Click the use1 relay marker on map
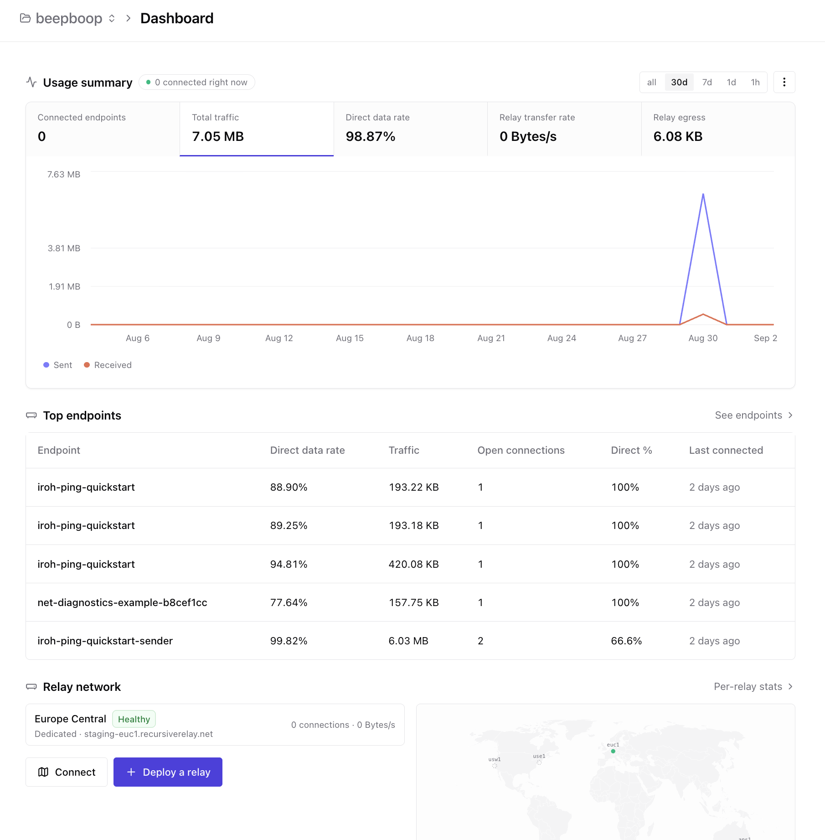The height and width of the screenshot is (840, 825). tap(539, 762)
